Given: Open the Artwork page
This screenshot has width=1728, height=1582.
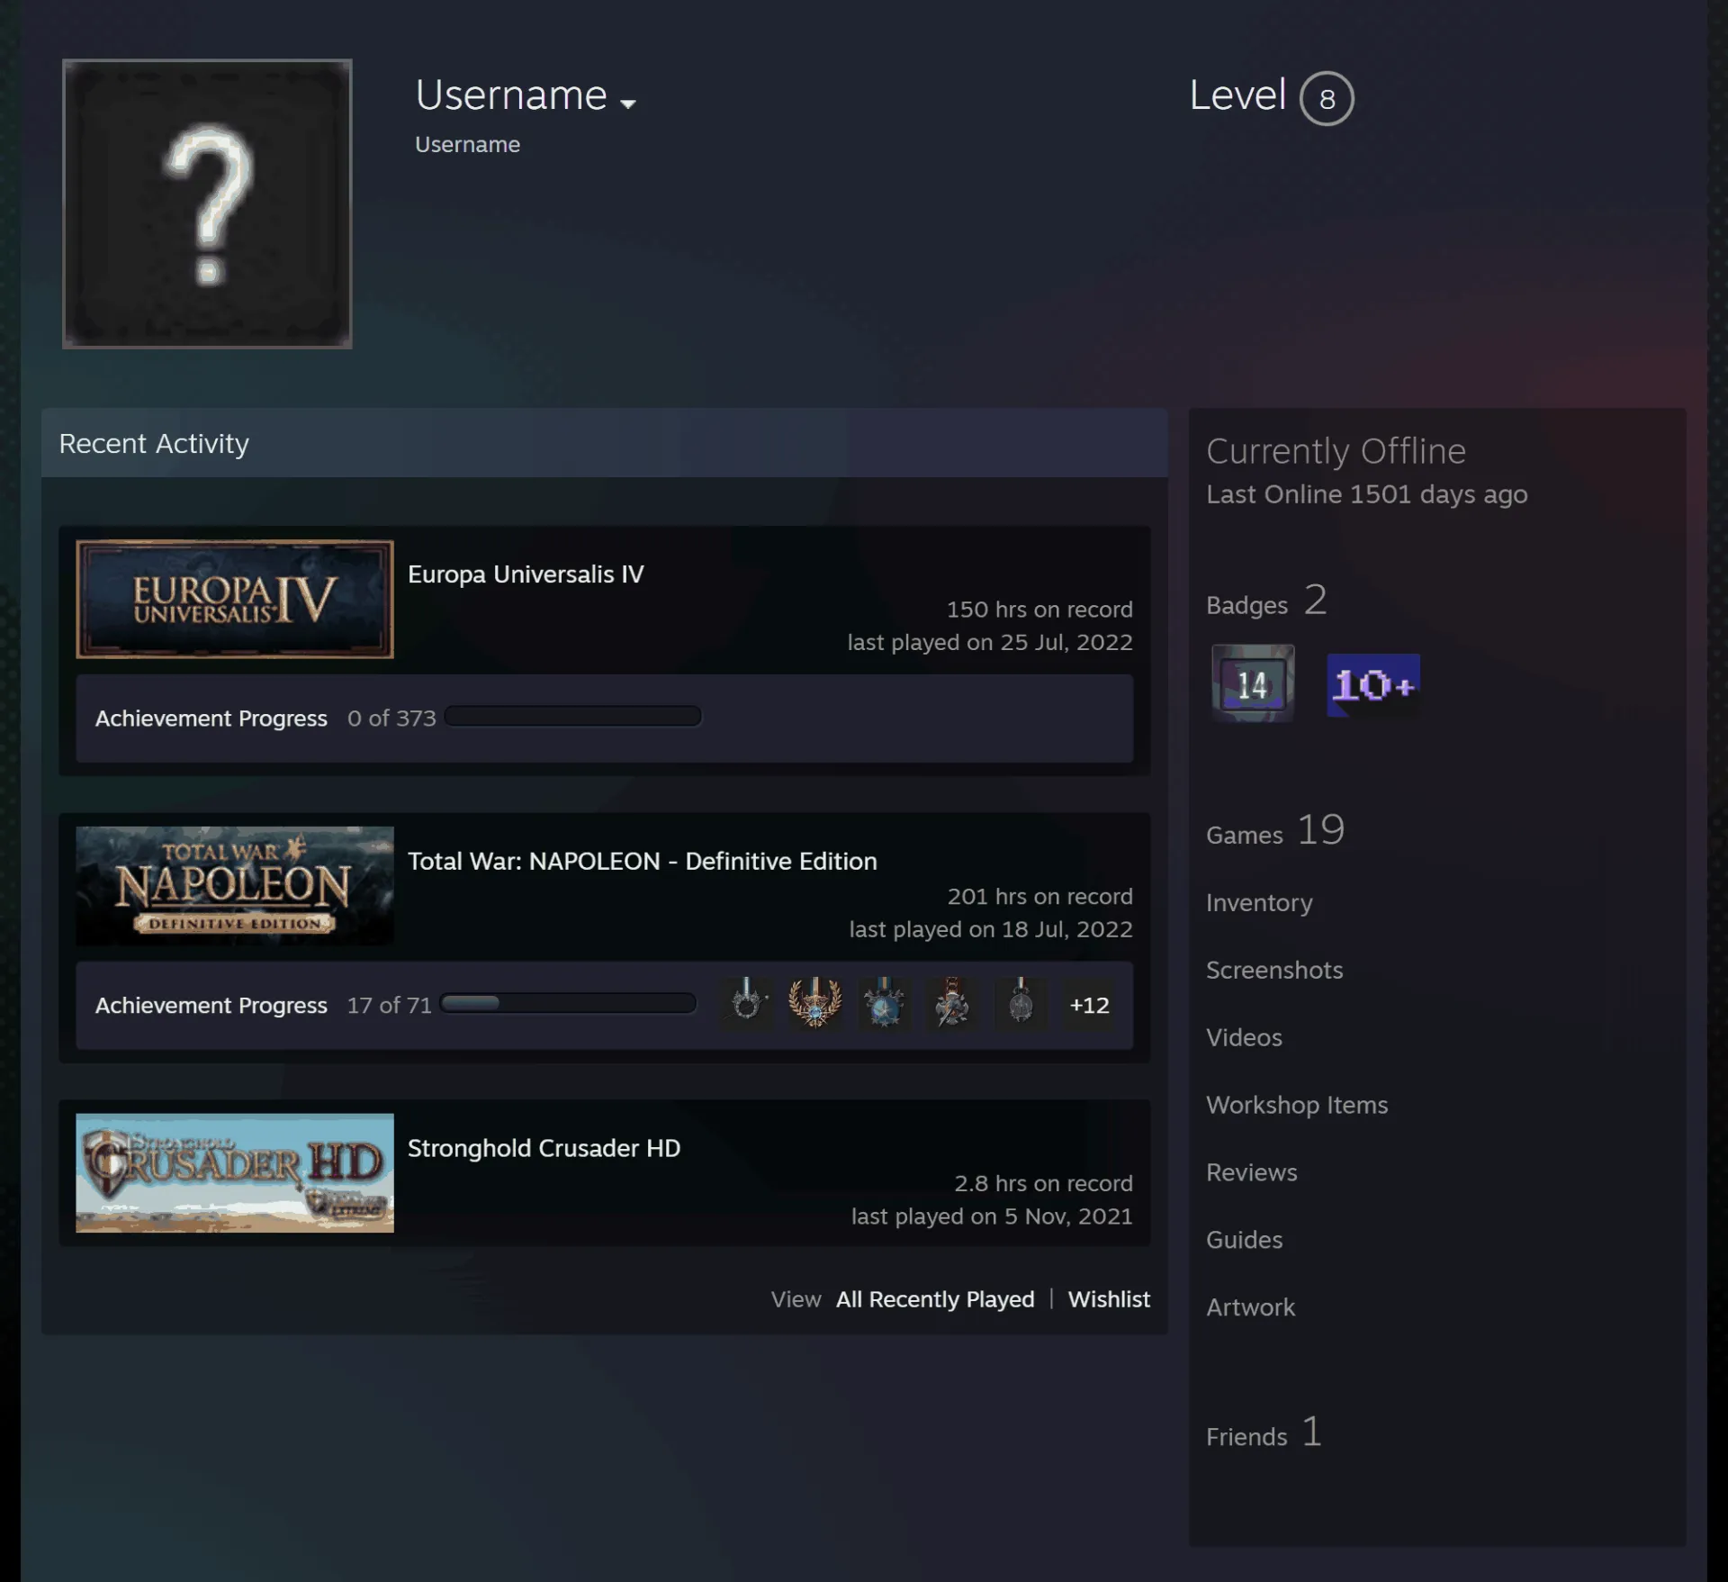Looking at the screenshot, I should point(1251,1308).
